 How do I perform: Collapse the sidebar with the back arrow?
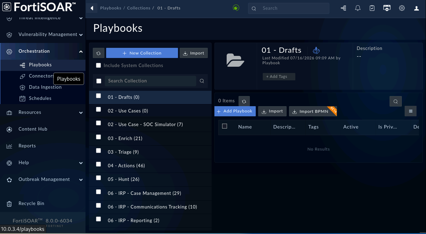[92, 8]
